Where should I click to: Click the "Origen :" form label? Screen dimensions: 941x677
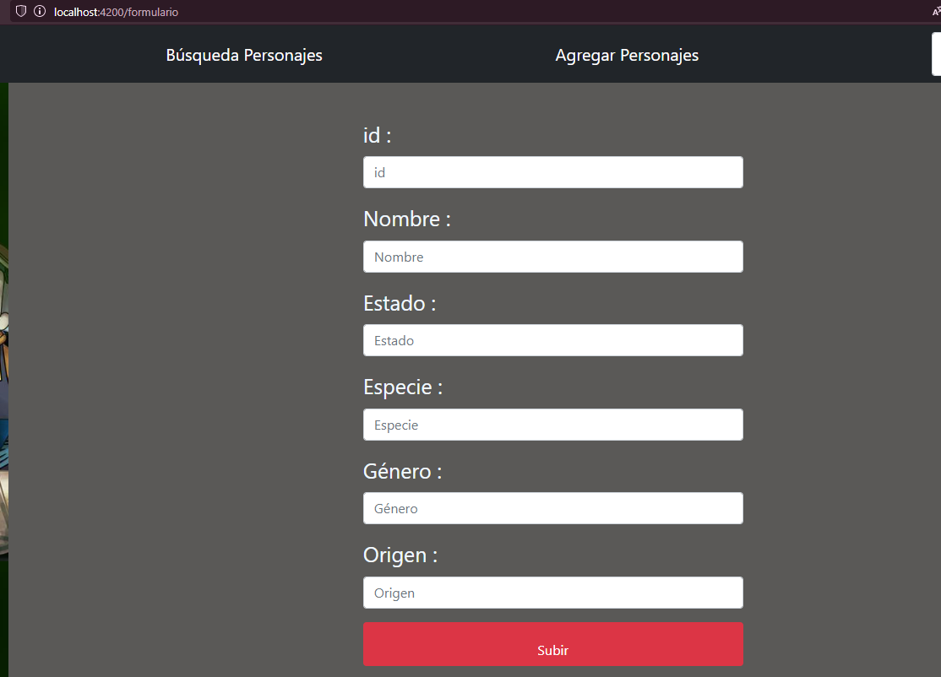[400, 555]
